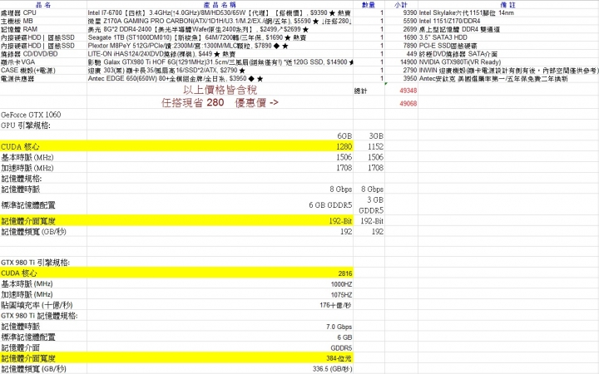This screenshot has height=374, width=599.
Task: Select the GeForce GTX 1060 heading cell
Action: 43,115
